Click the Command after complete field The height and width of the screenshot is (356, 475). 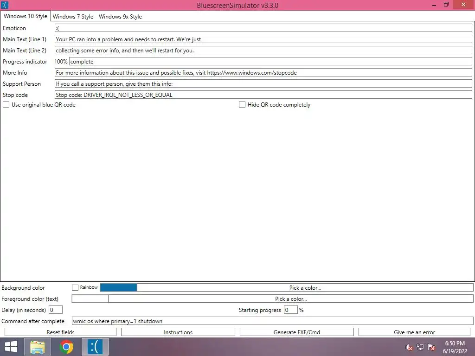tap(273, 321)
